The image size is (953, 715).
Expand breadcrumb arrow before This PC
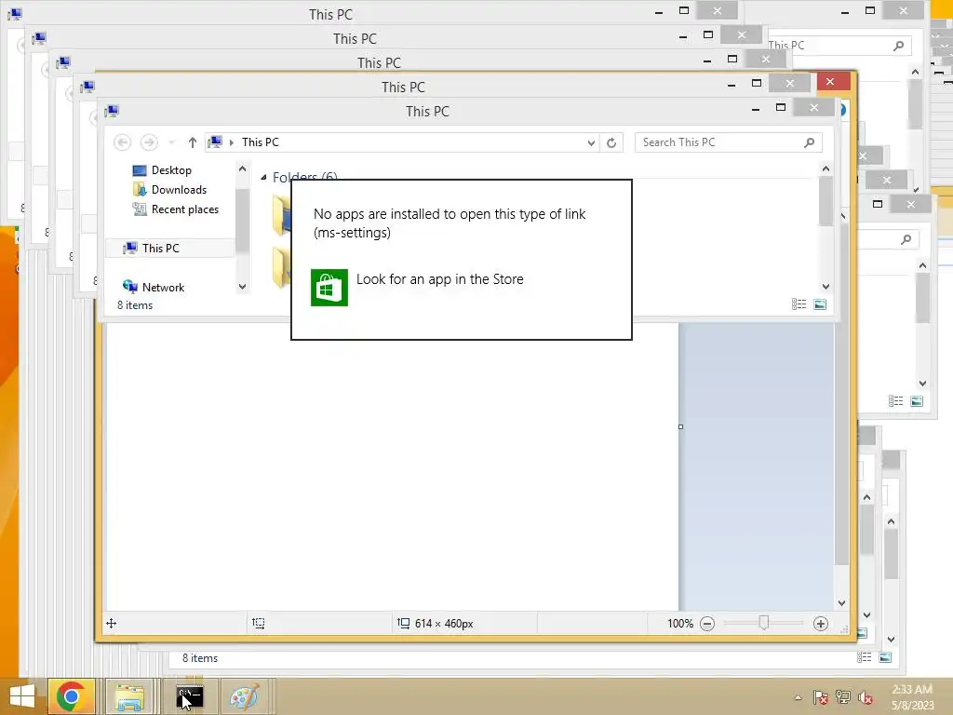click(x=232, y=142)
